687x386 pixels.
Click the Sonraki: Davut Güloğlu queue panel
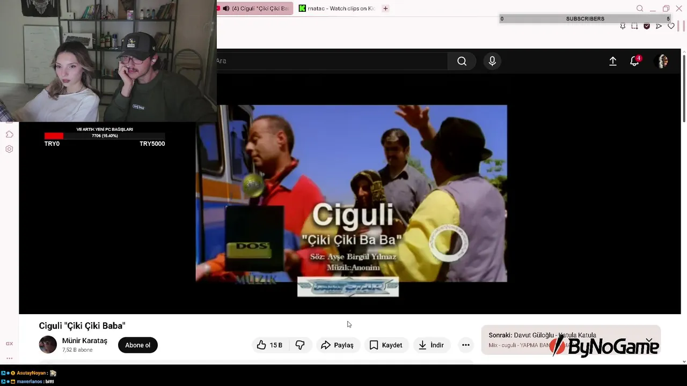(571, 340)
